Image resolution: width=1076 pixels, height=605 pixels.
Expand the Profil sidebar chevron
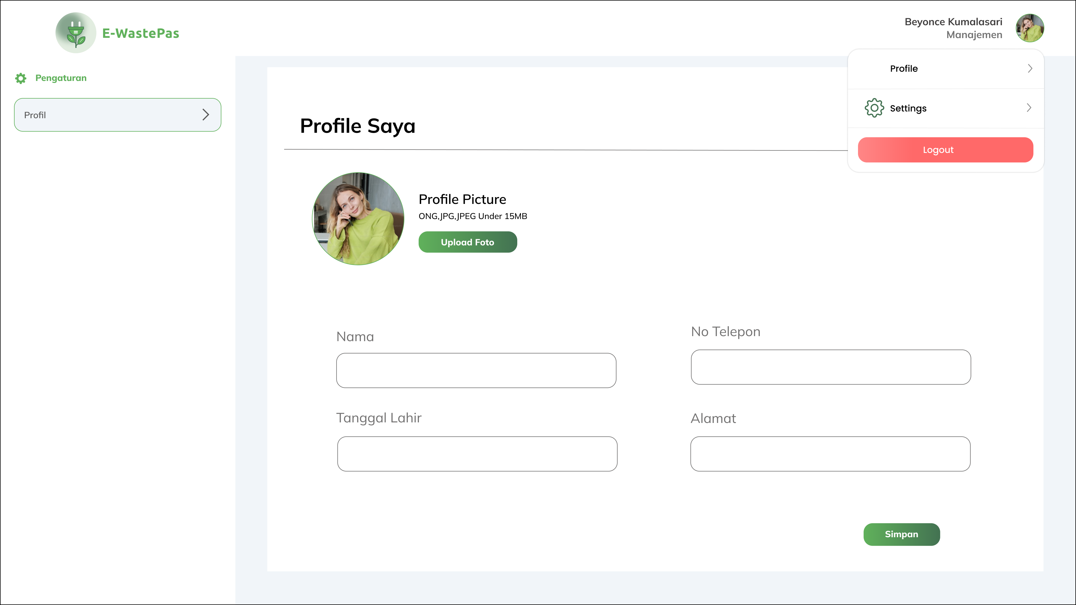click(205, 115)
